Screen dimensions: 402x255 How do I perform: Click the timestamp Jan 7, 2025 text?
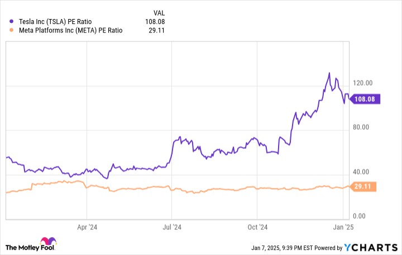pyautogui.click(x=266, y=248)
